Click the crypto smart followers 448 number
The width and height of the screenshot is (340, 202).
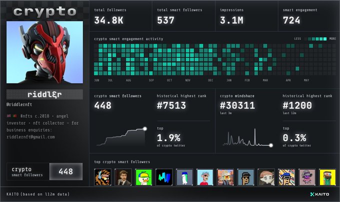tap(103, 105)
